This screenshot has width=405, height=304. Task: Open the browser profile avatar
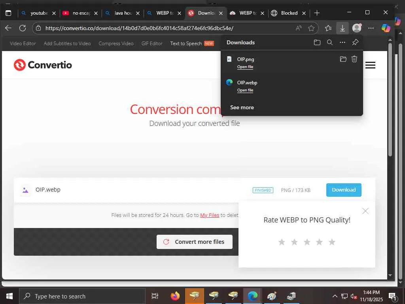click(x=357, y=28)
